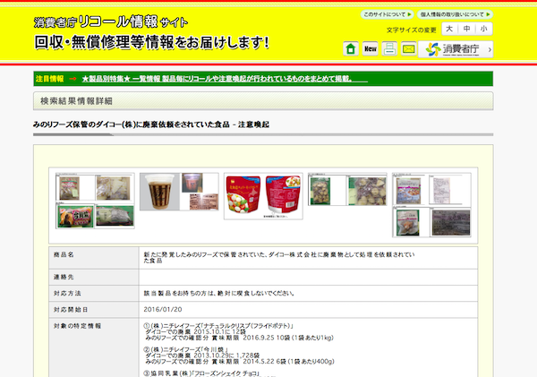Viewport: 537px width, 377px height.
Task: Click the 検索結果情報詳細 heading bar
Action: [263, 101]
